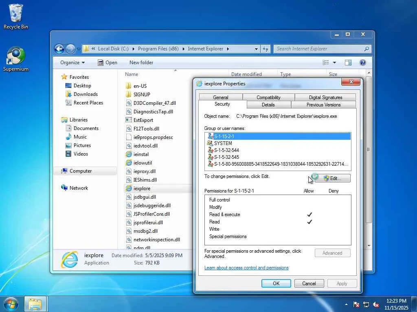The width and height of the screenshot is (417, 312).
Task: Cancel the iexplore Properties dialog
Action: [x=309, y=283]
